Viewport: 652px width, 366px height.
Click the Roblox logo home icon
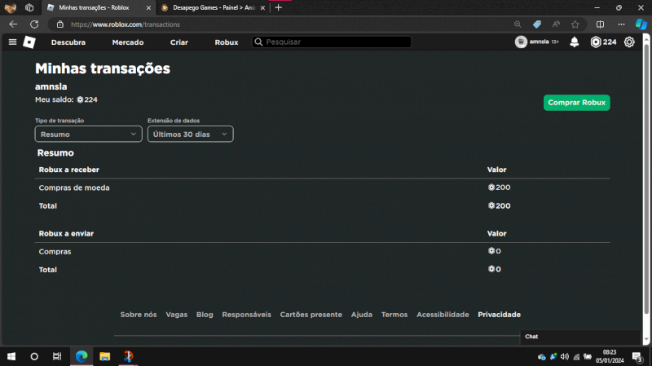coord(29,42)
